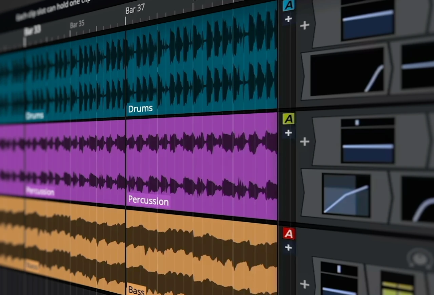Open the Bass track level meter plugin with yellow bars

click(x=397, y=283)
